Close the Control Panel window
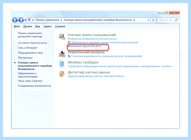Screen dimensions: 191x140 click(x=174, y=12)
